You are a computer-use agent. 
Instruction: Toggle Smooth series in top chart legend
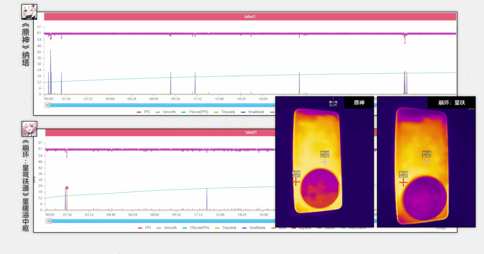pos(166,112)
